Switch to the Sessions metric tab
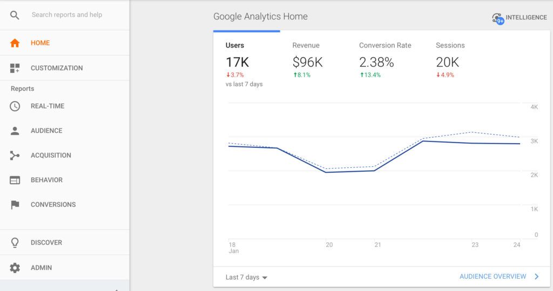The width and height of the screenshot is (553, 291). tap(450, 59)
